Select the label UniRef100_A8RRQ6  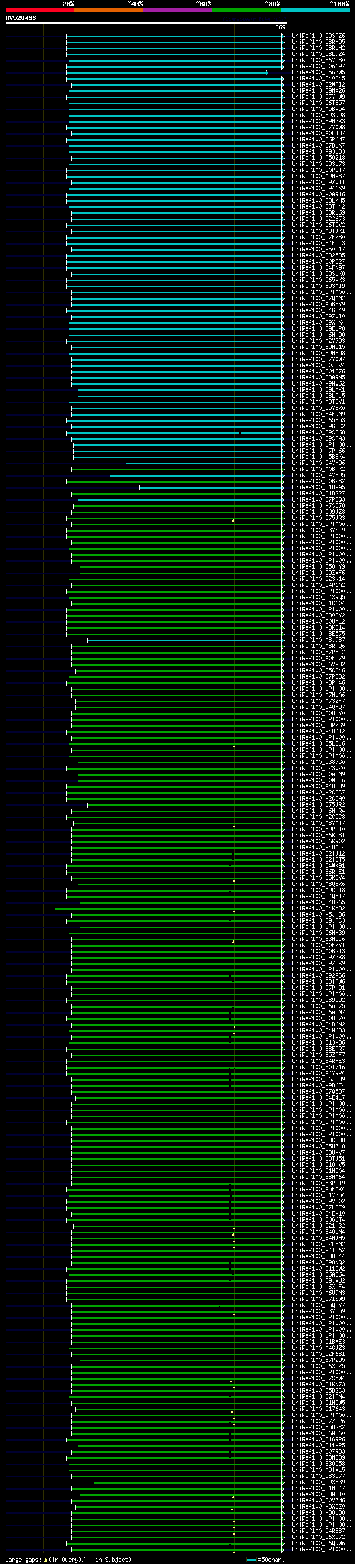click(318, 646)
